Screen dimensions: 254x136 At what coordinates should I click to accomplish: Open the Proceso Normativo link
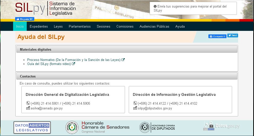[74, 60]
